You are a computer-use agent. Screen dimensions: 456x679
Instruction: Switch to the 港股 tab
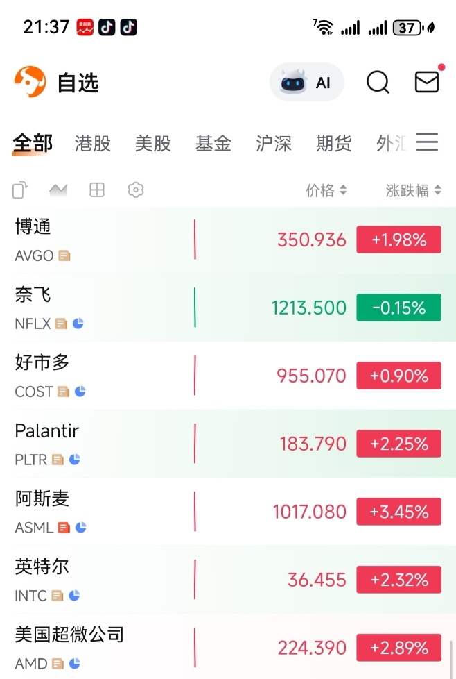pos(93,144)
